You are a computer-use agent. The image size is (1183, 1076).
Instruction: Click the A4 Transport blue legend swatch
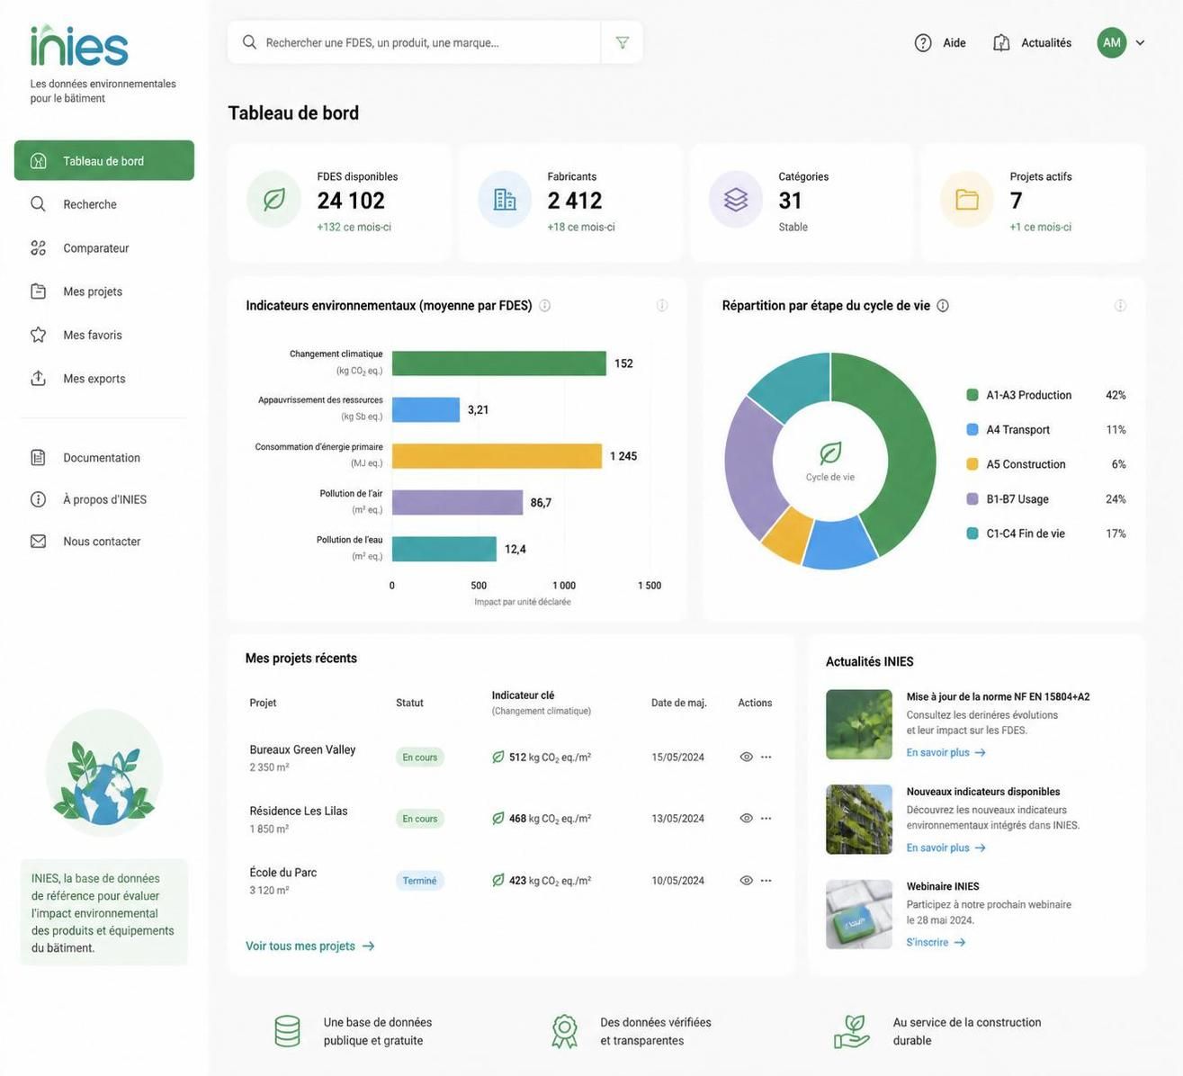point(972,430)
